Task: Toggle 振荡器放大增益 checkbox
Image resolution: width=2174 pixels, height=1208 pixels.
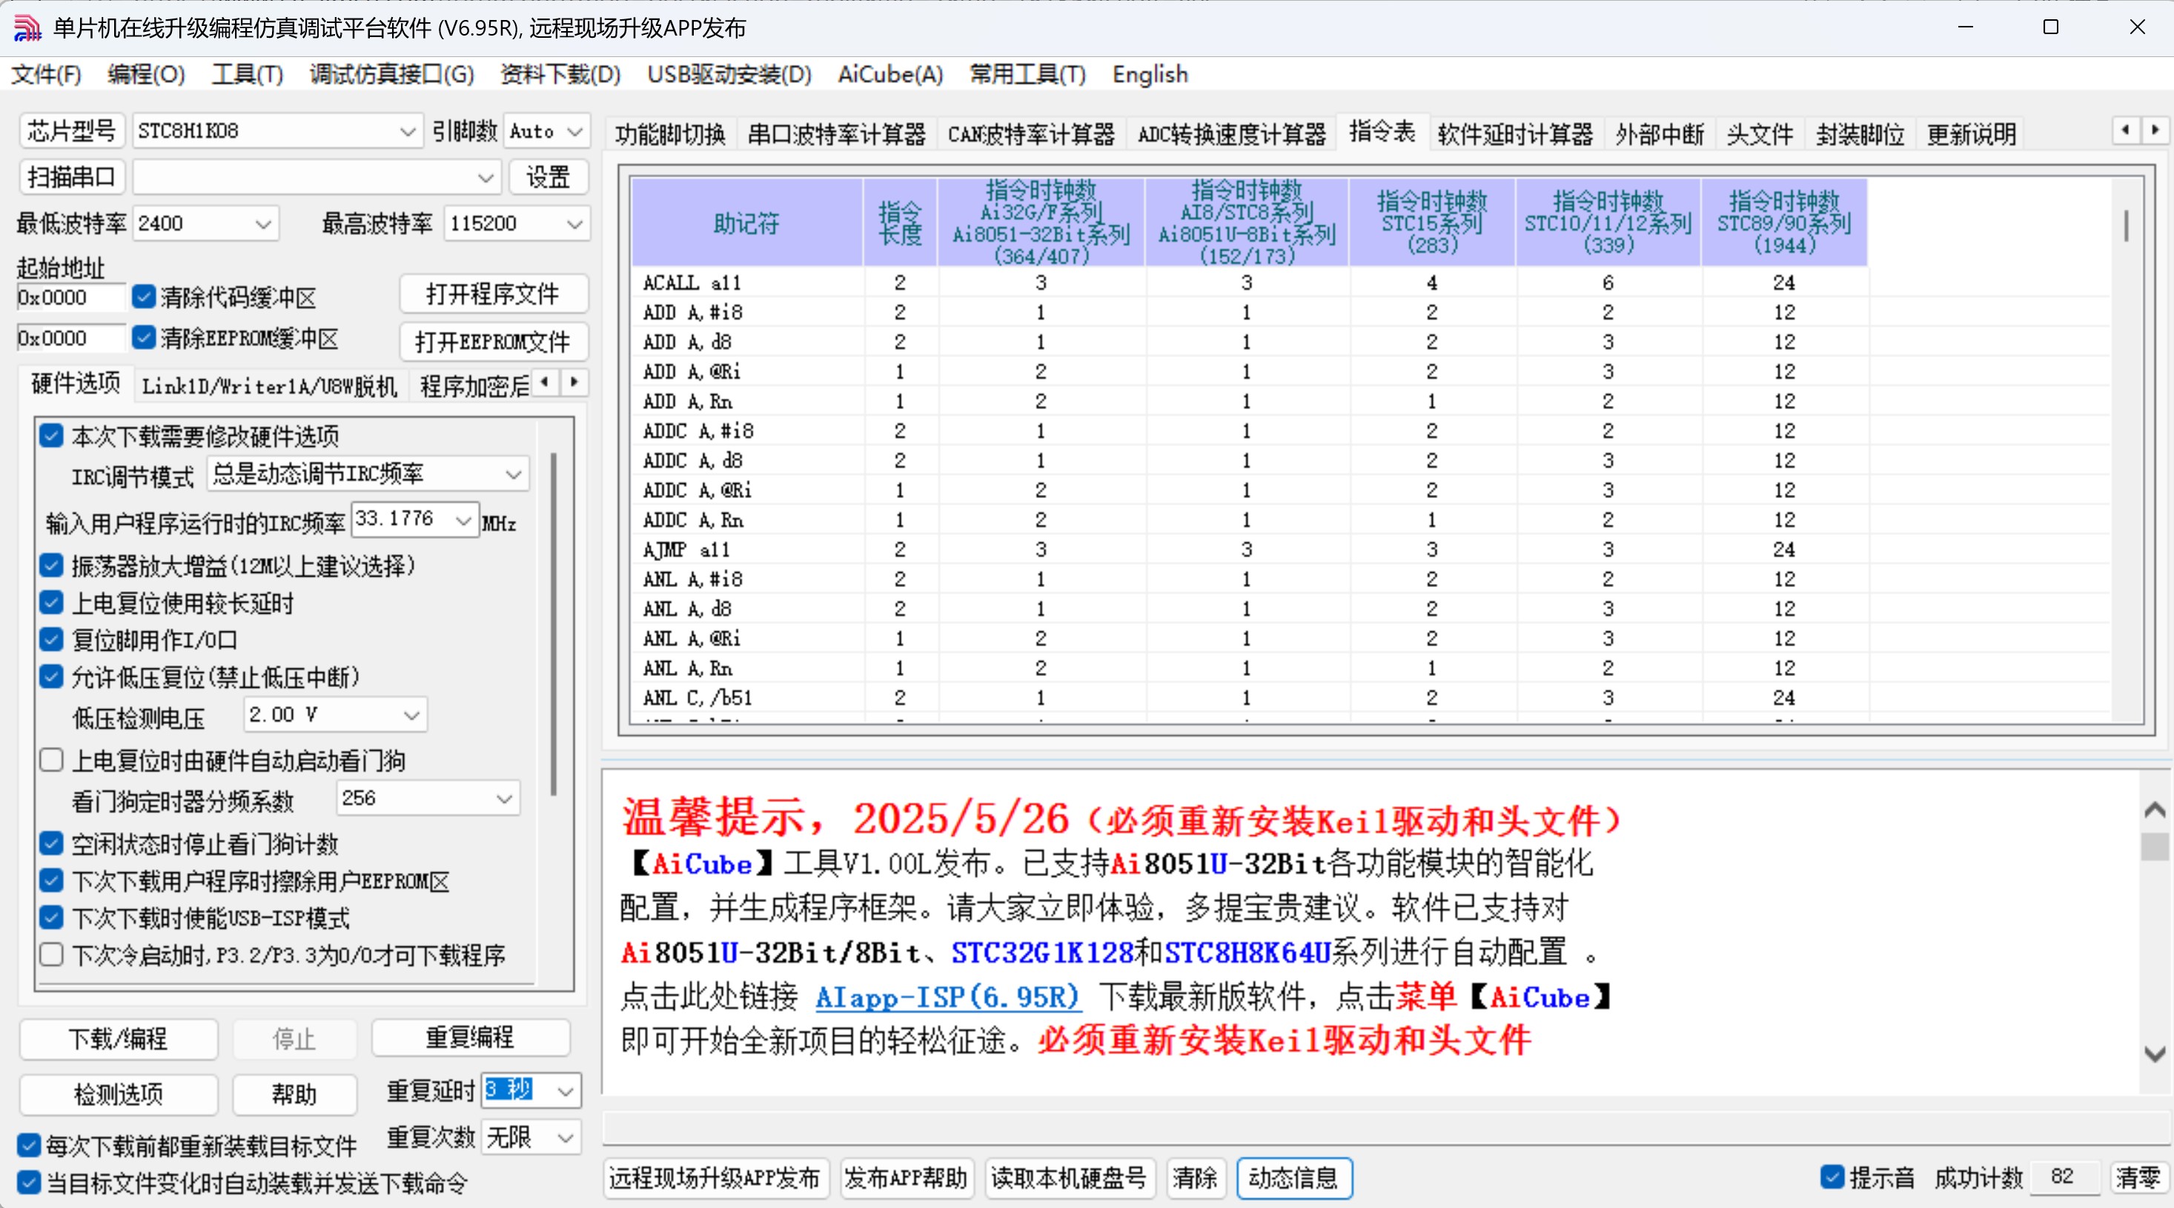Action: [51, 565]
